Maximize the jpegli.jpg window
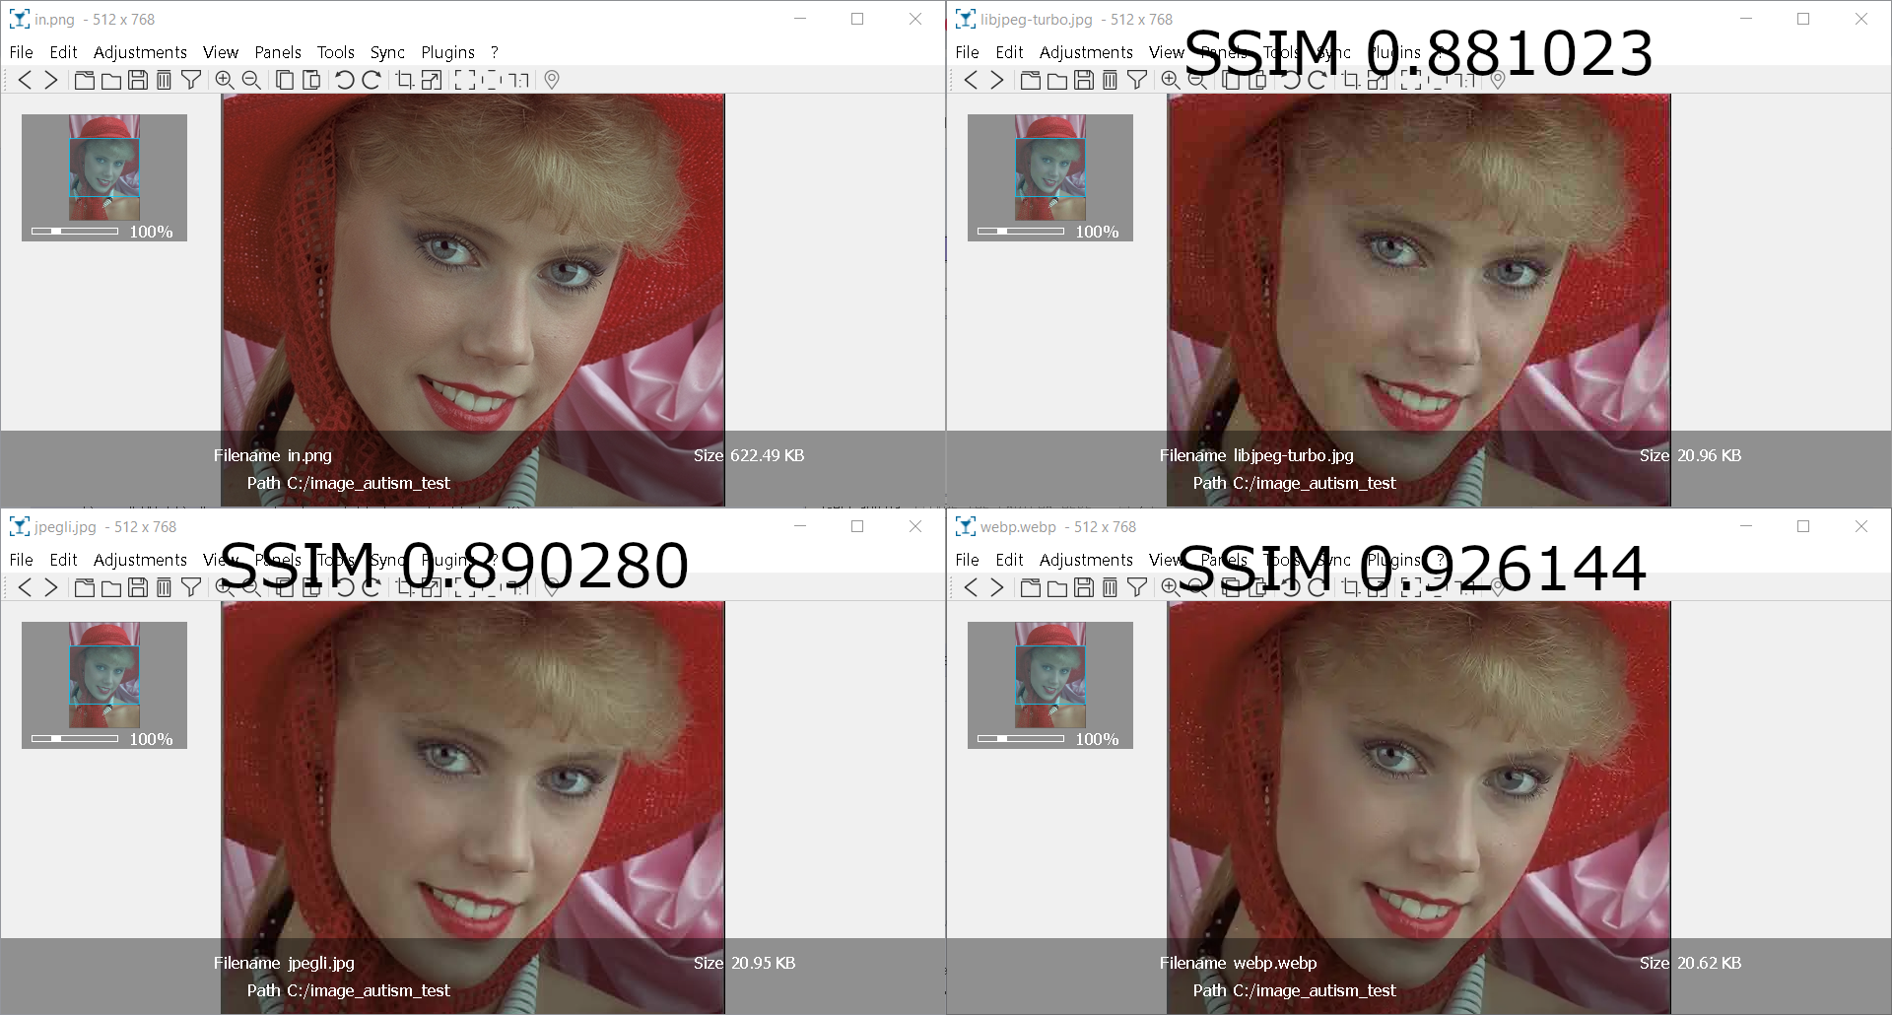1892x1015 pixels. (x=857, y=526)
